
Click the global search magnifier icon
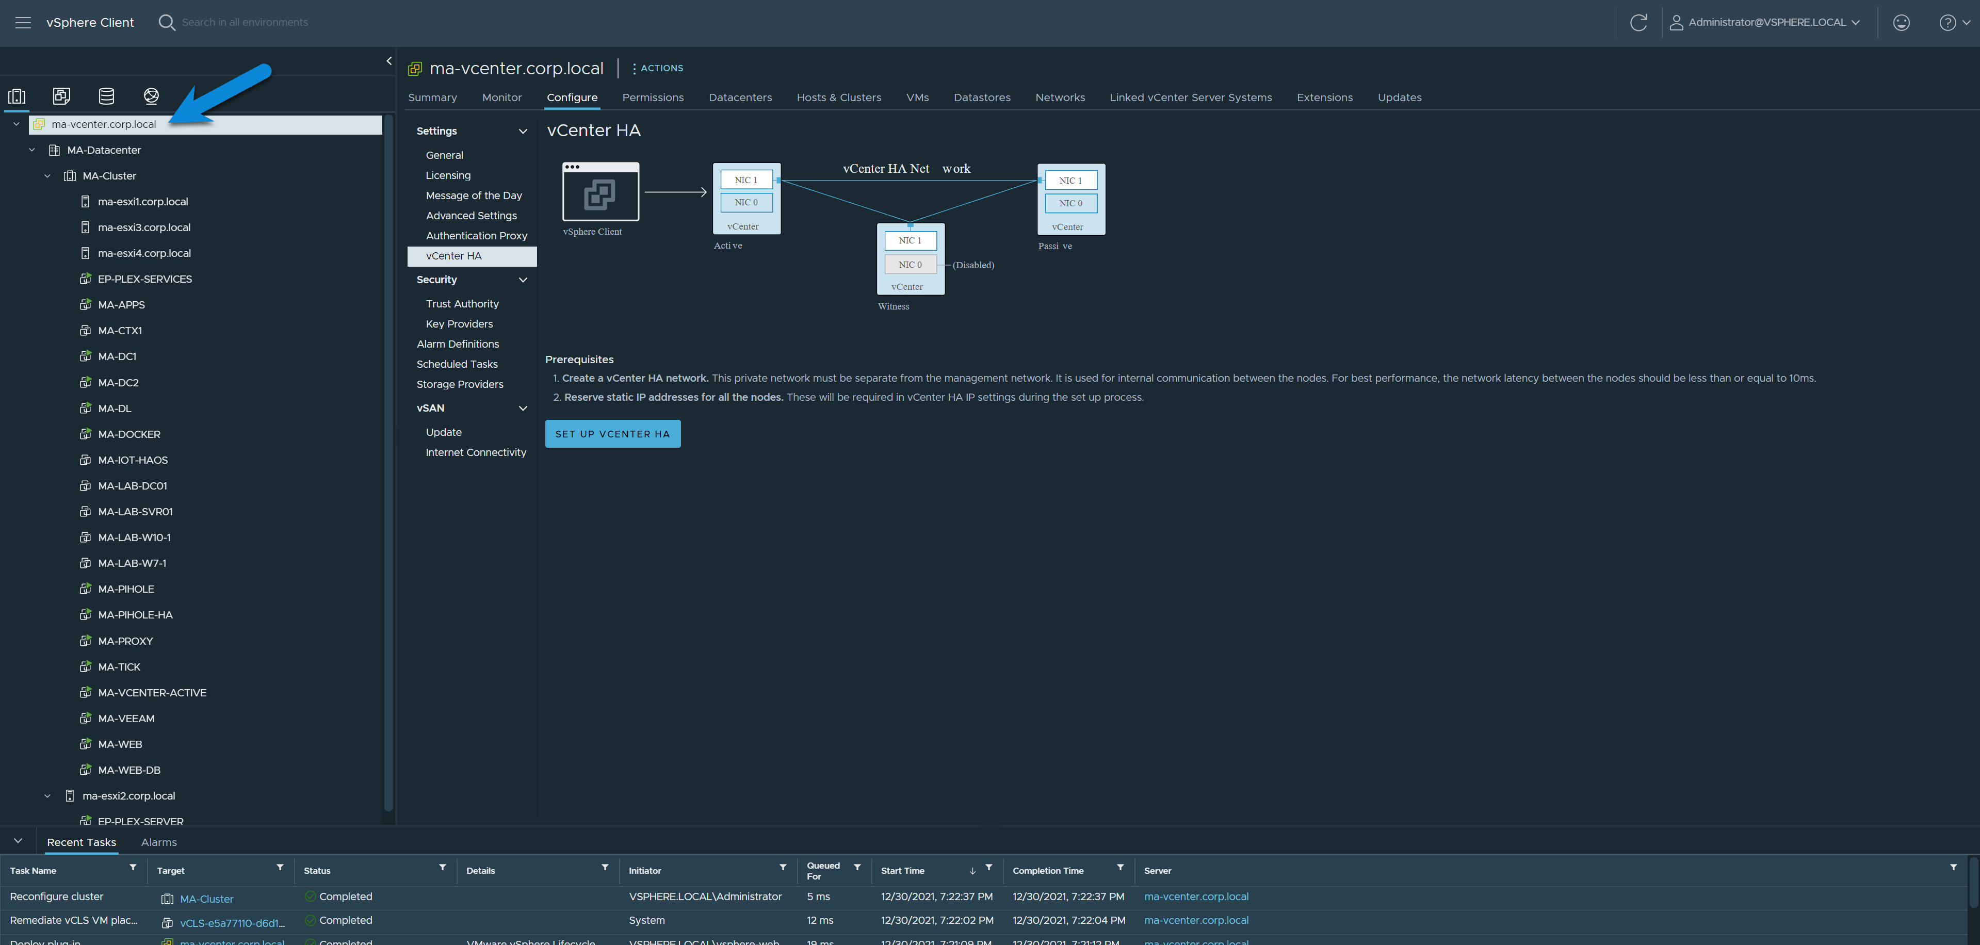click(166, 22)
